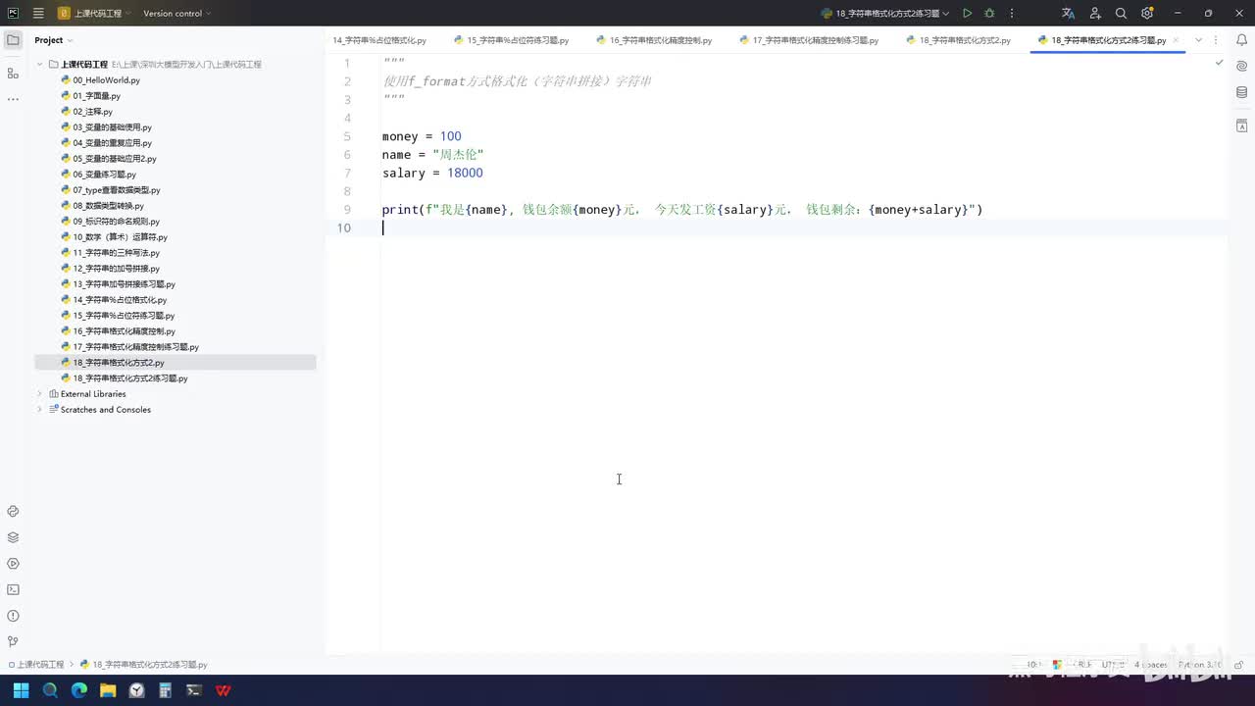Click the salary = 18000 line
This screenshot has height=706, width=1255.
pos(432,173)
